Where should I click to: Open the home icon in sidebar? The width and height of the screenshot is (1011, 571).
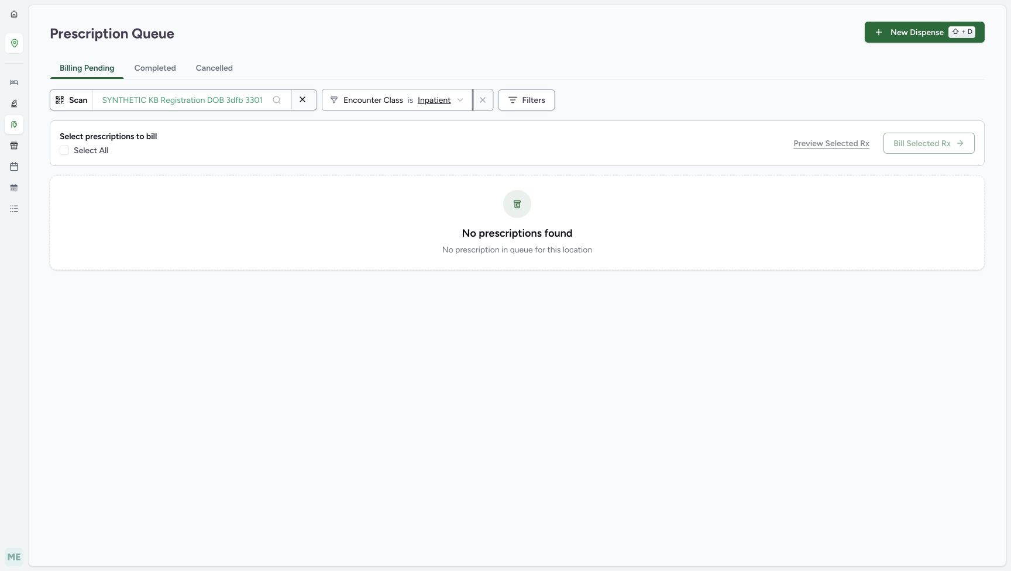click(x=14, y=14)
